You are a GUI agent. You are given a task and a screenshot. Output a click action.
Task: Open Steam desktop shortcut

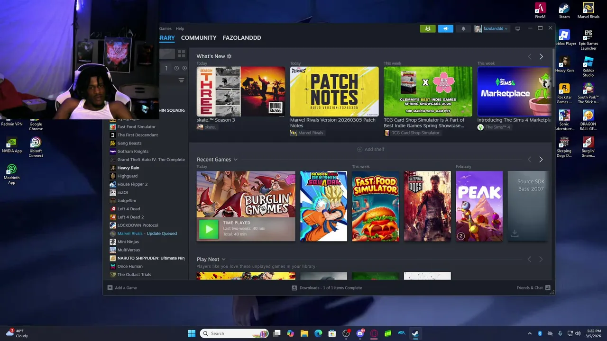(564, 11)
